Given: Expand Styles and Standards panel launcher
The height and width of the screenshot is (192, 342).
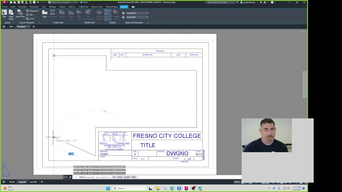Looking at the screenshot, I should point(147,23).
